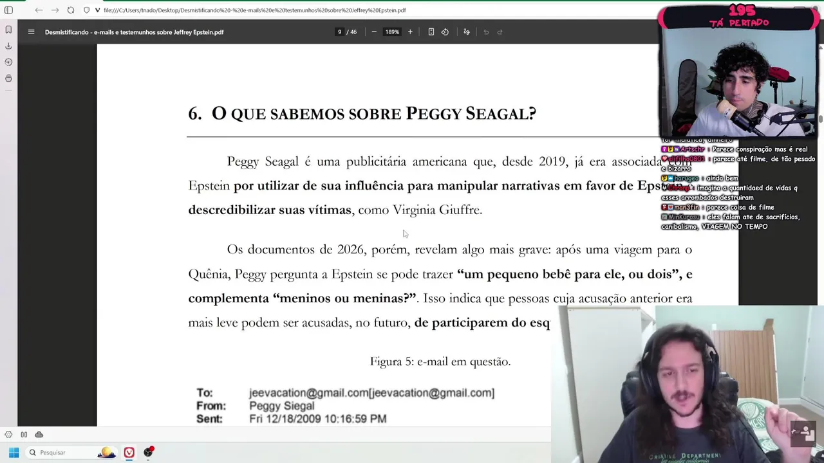Open the Downloads panel in sidebar
Viewport: 824px width, 463px height.
(x=8, y=46)
